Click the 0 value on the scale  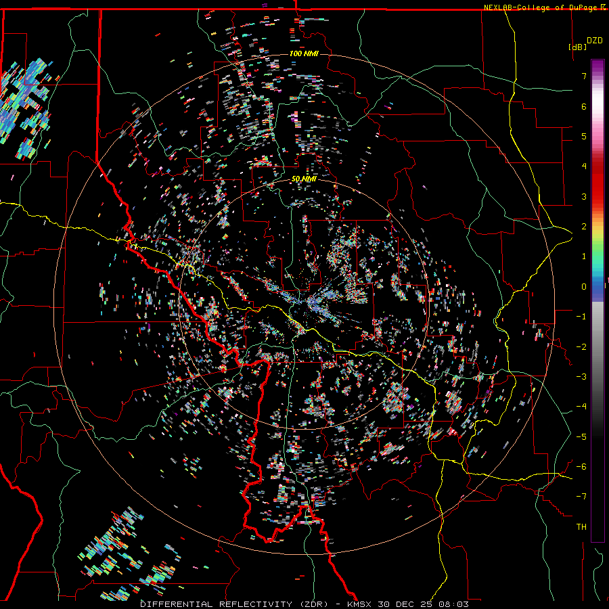[584, 287]
